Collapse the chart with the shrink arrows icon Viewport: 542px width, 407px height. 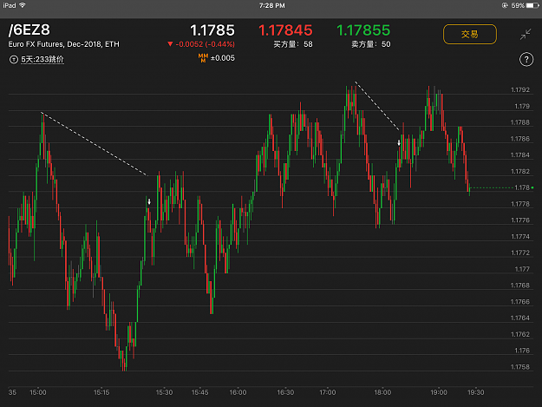tap(526, 34)
